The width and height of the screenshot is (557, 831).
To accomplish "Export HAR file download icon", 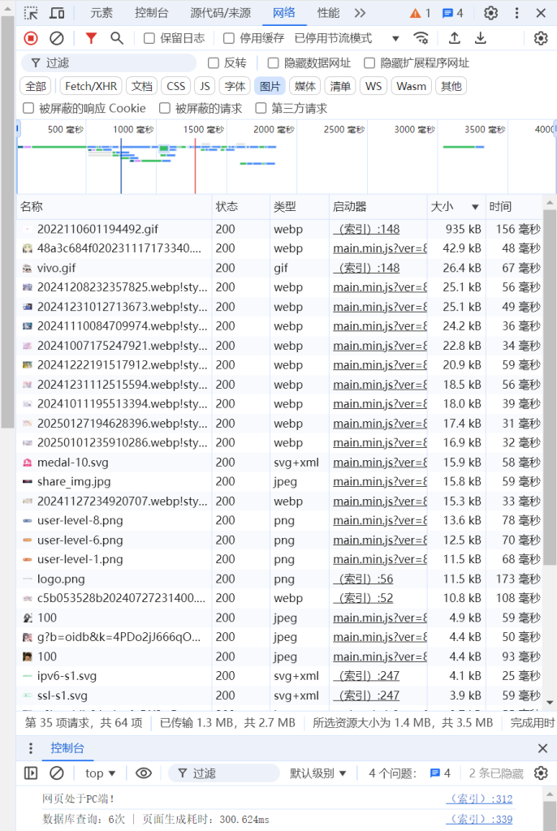I will click(x=481, y=38).
